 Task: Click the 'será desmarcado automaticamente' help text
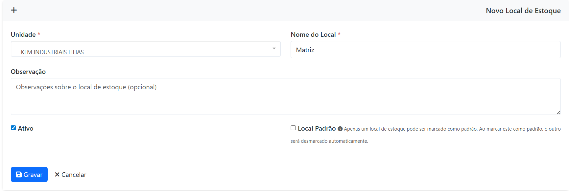[x=329, y=141]
